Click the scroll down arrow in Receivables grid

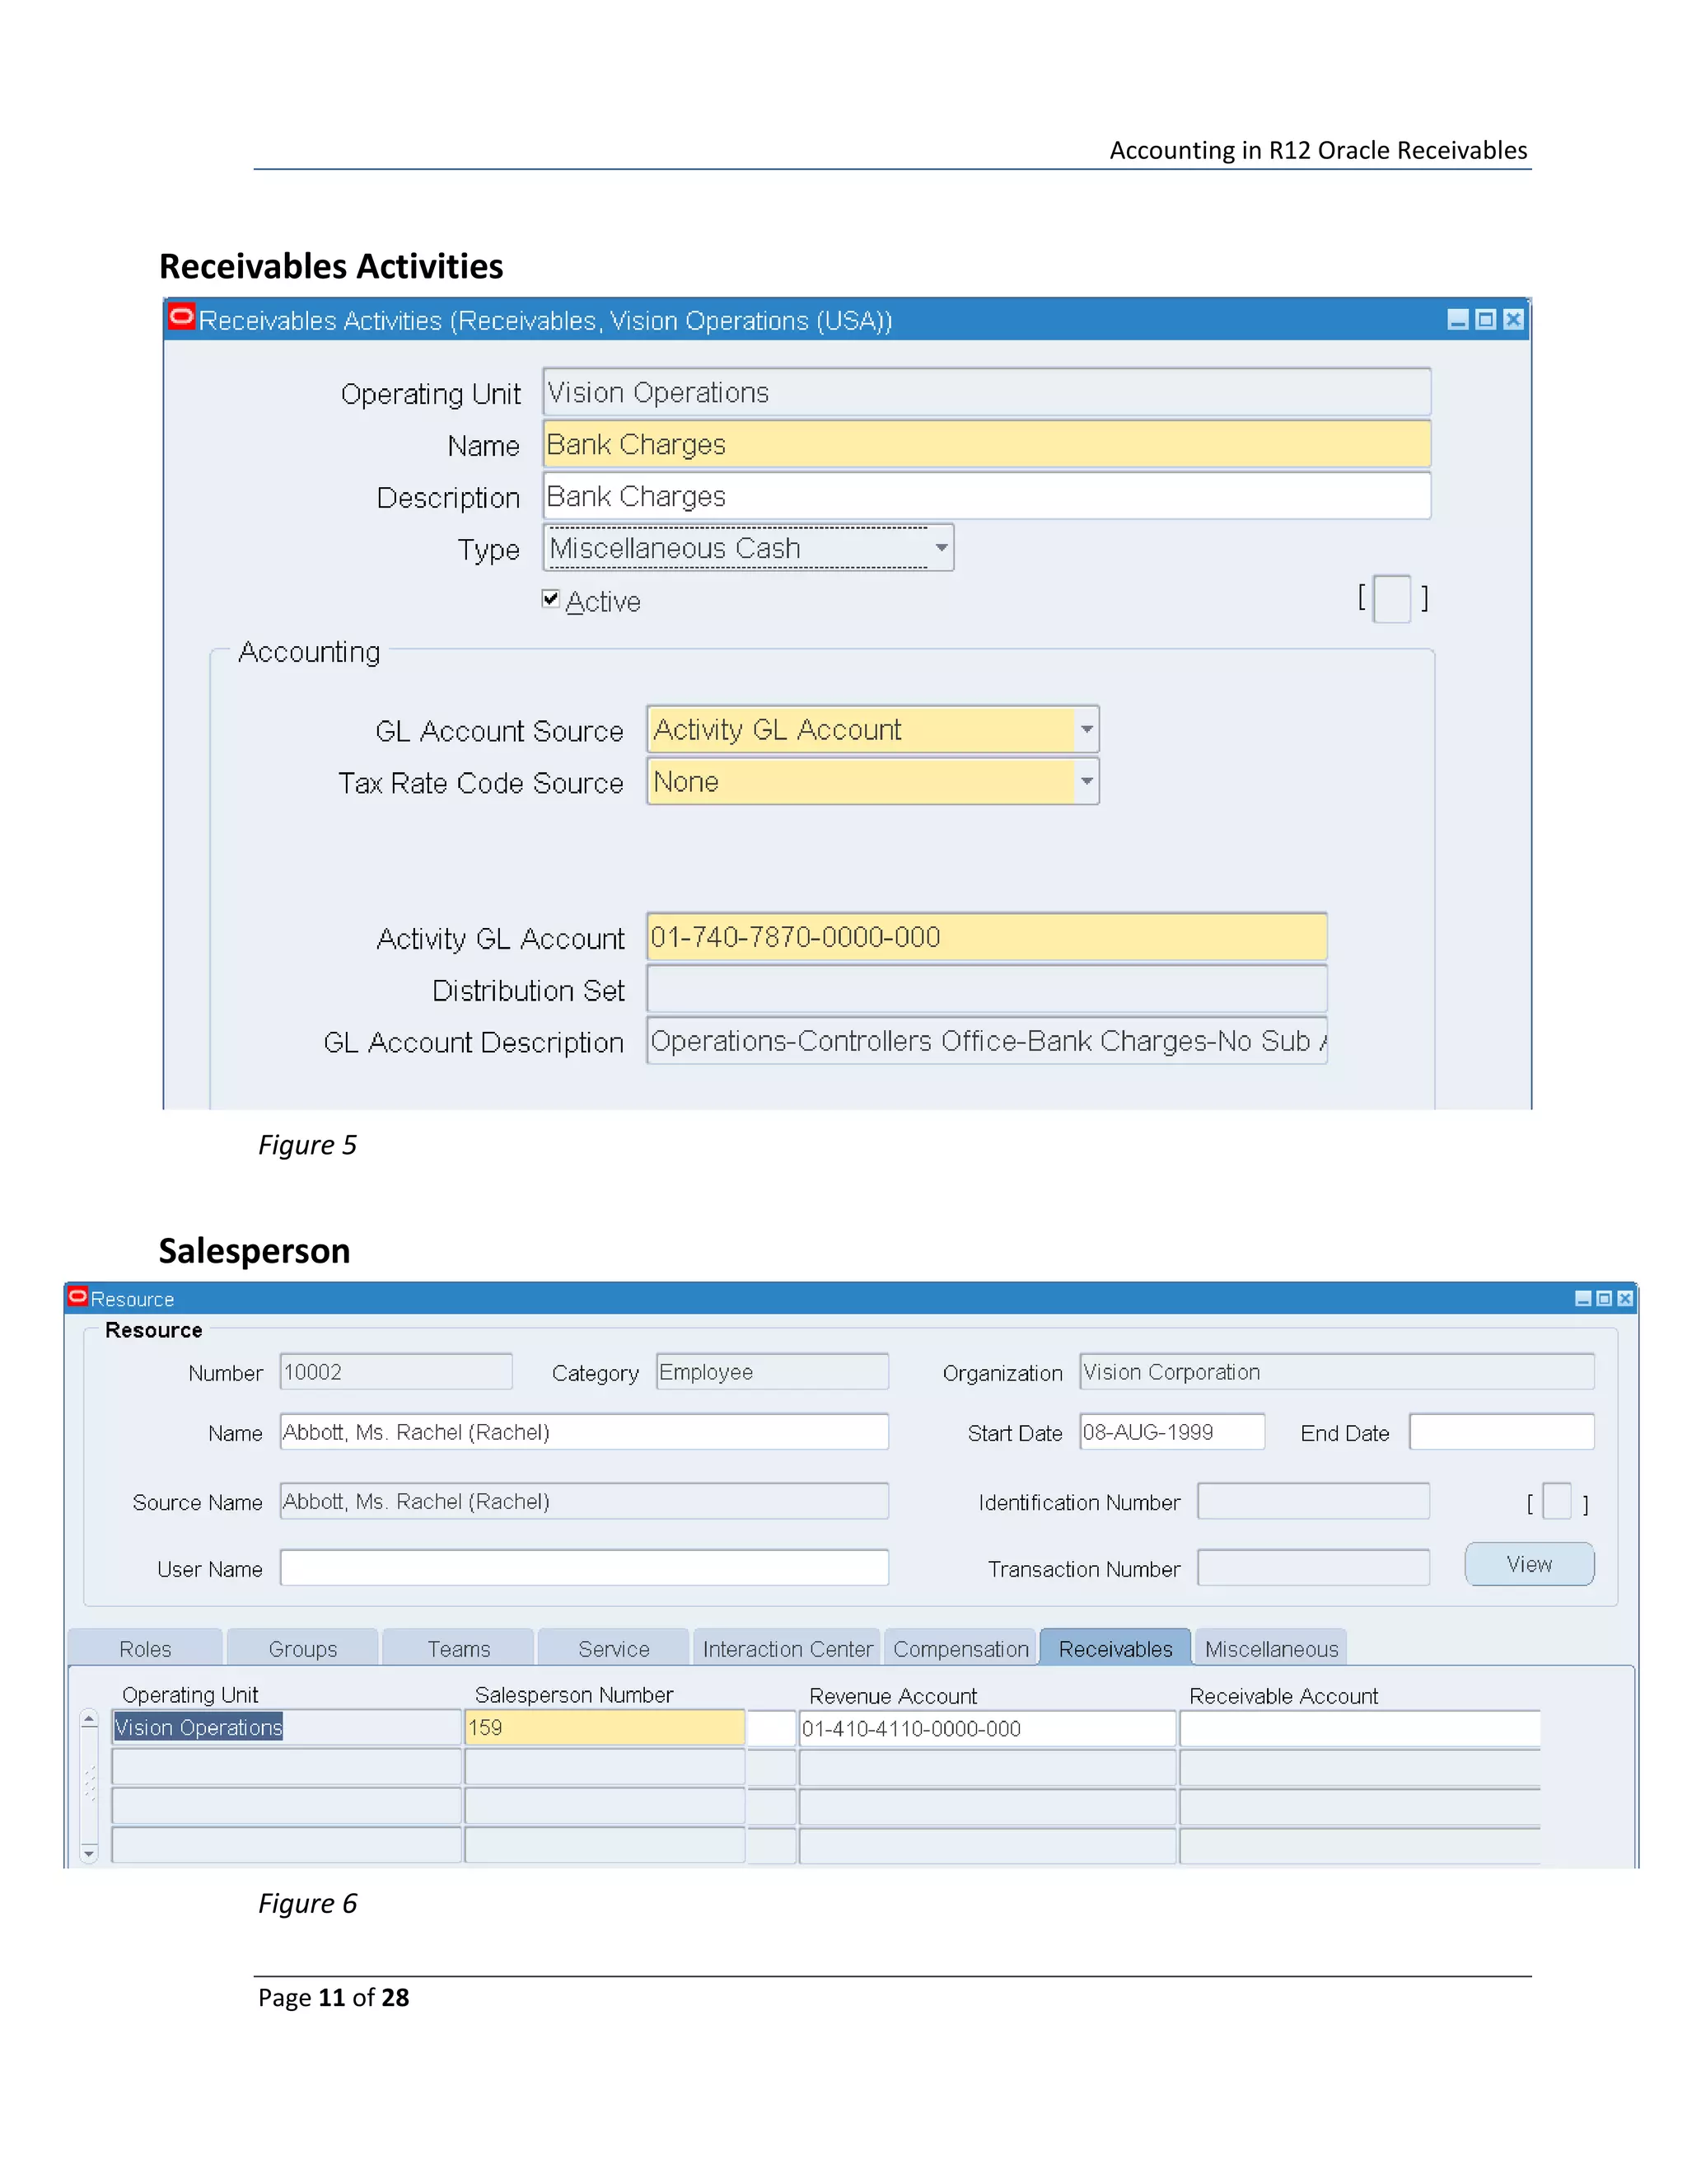click(x=89, y=1854)
